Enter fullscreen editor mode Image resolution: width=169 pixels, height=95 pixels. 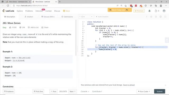(165, 17)
